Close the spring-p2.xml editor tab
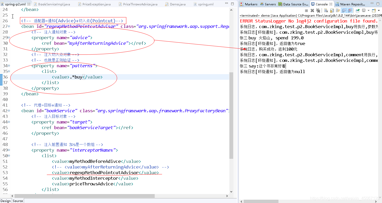 coord(29,4)
